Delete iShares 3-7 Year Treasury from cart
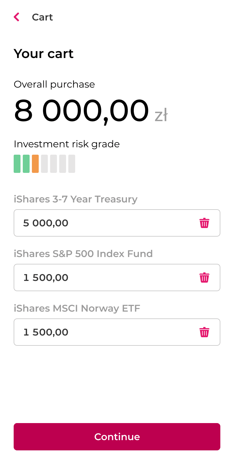The width and height of the screenshot is (234, 468). point(204,223)
